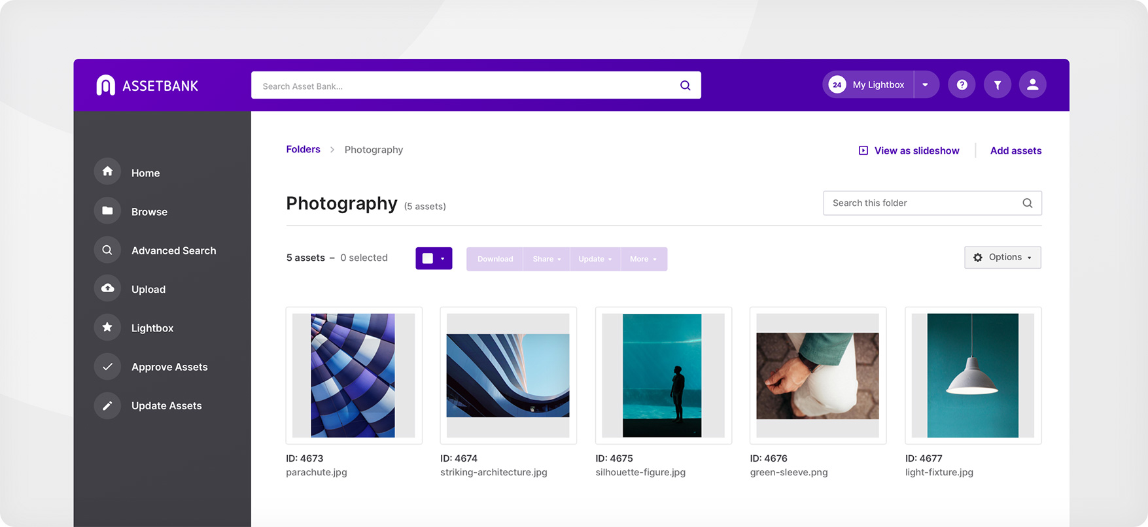Click the Add assets link
The width and height of the screenshot is (1148, 527).
pyautogui.click(x=1015, y=150)
